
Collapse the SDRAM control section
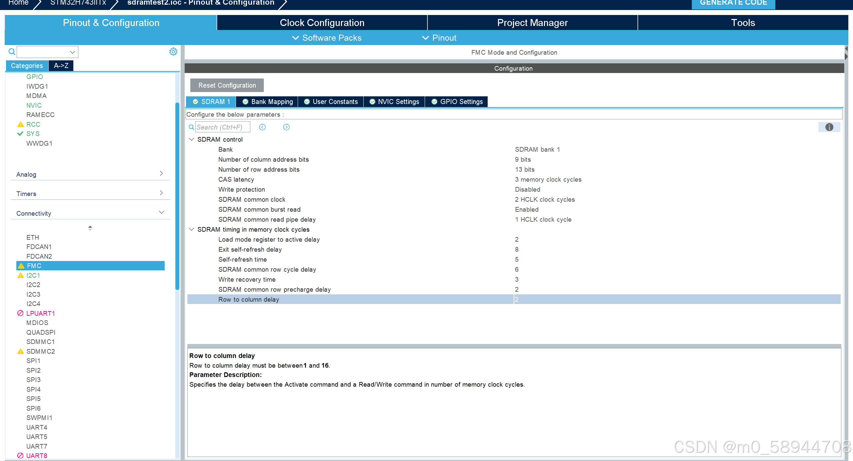pyautogui.click(x=192, y=139)
